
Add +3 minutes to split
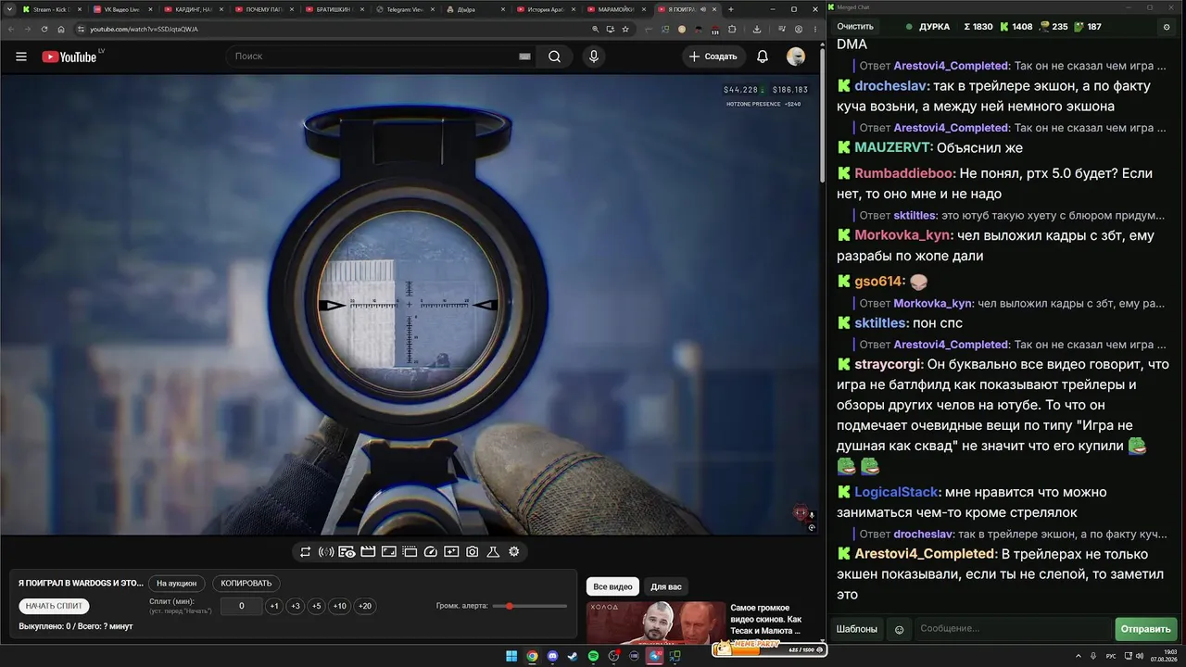296,606
